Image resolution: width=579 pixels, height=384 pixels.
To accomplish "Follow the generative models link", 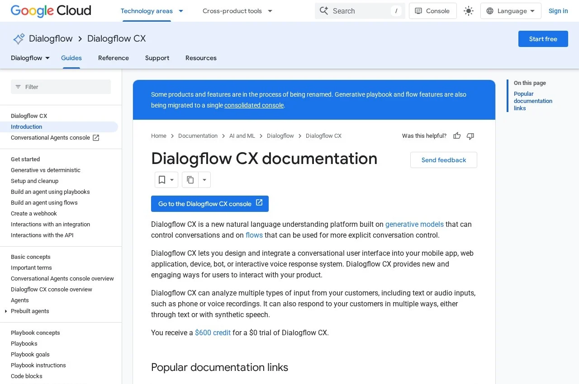I will [x=414, y=224].
